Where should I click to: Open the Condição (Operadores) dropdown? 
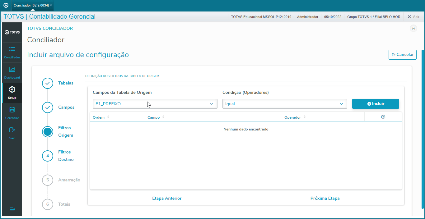point(285,104)
